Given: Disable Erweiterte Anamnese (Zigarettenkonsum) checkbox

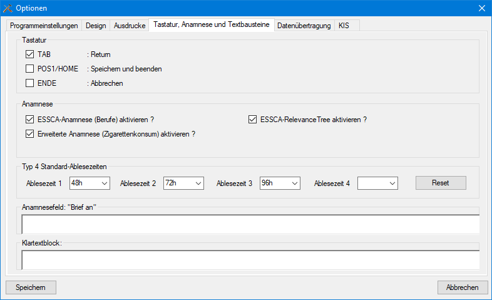Looking at the screenshot, I should click(x=30, y=133).
